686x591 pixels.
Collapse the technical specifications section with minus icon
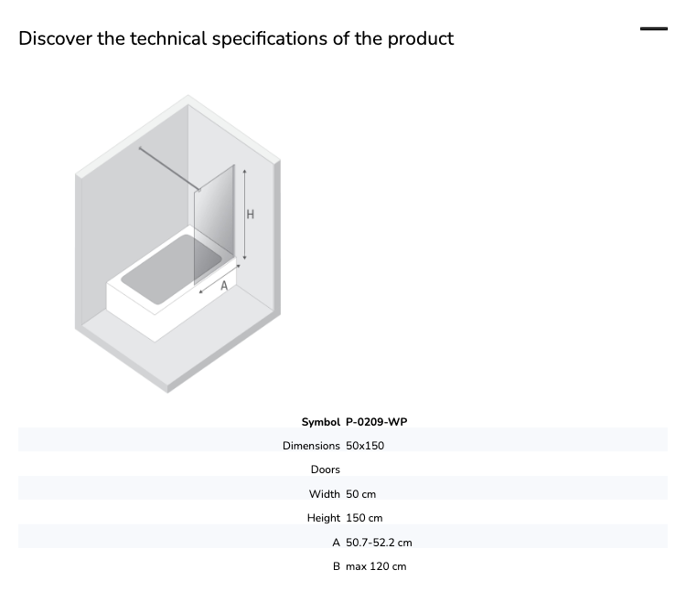[x=654, y=29]
